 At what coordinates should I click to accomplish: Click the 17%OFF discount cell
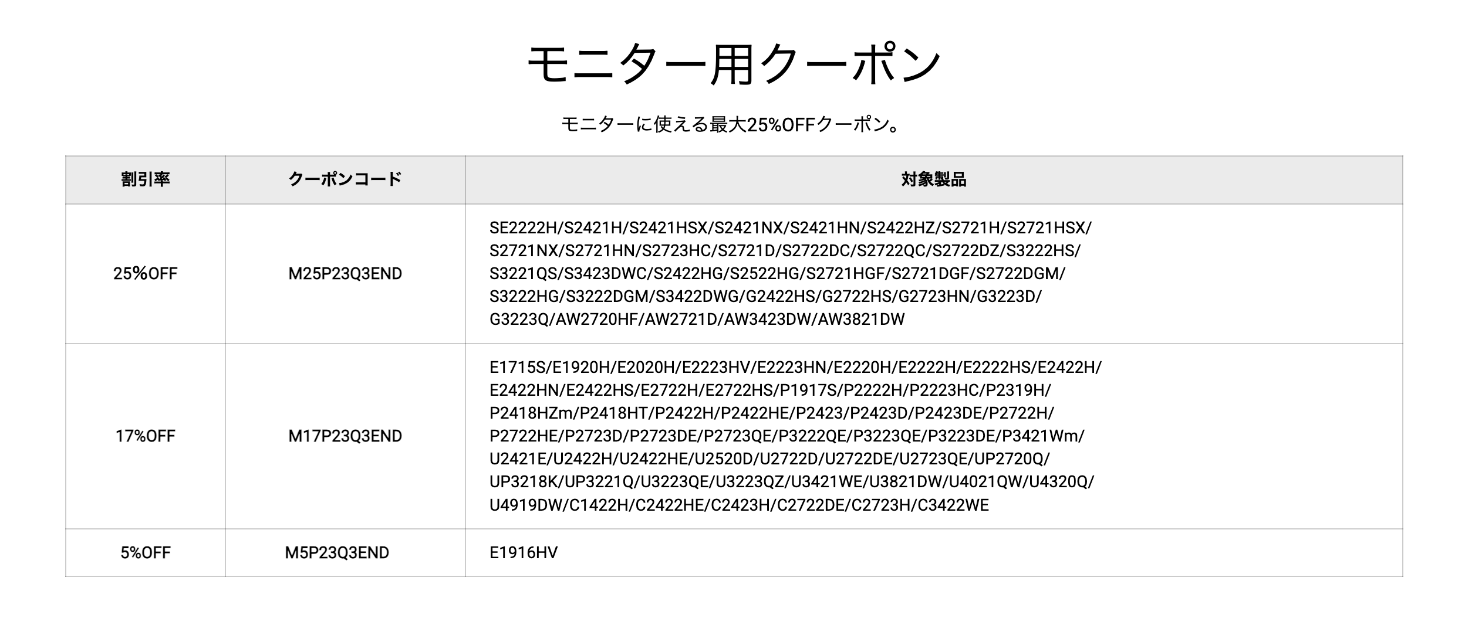[146, 436]
